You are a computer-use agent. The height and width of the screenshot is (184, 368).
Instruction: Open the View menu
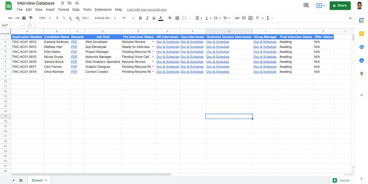point(39,10)
